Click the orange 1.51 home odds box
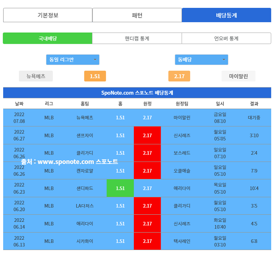 coord(95,76)
